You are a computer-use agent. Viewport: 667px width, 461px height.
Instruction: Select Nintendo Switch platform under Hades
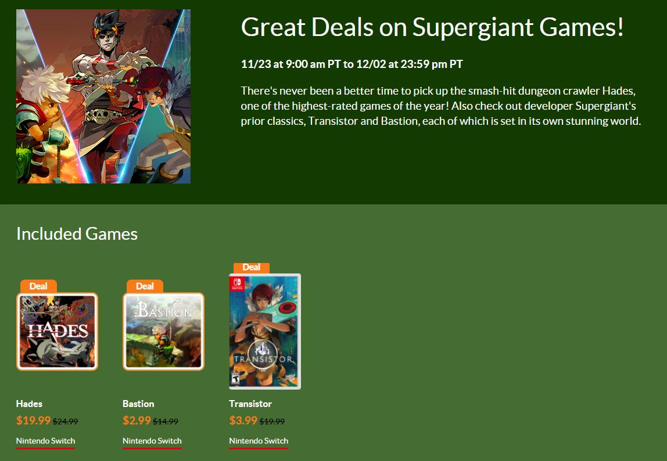[45, 441]
